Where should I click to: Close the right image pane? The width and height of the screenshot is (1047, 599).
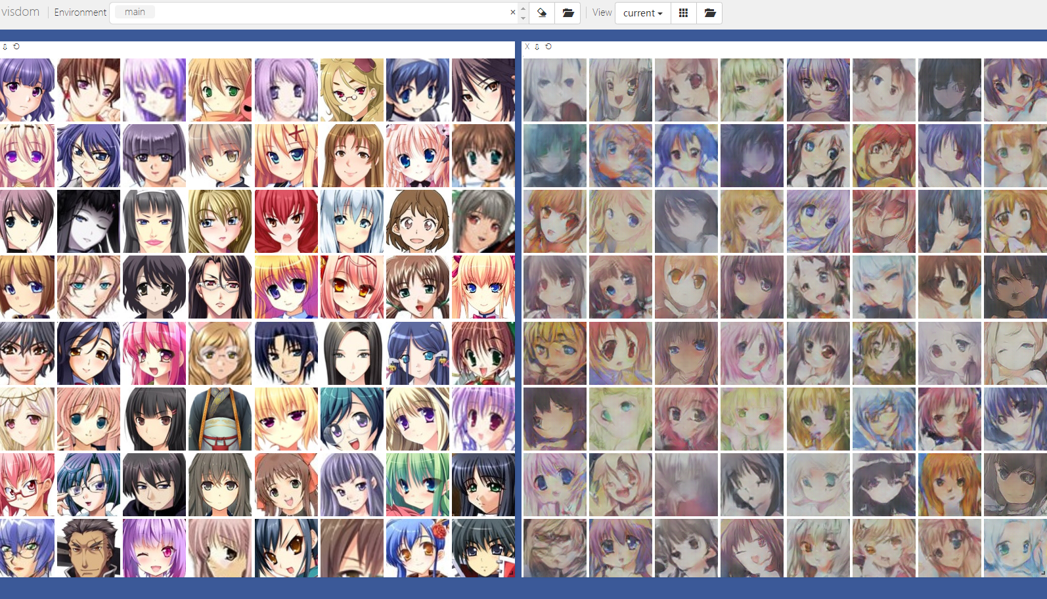pyautogui.click(x=527, y=47)
